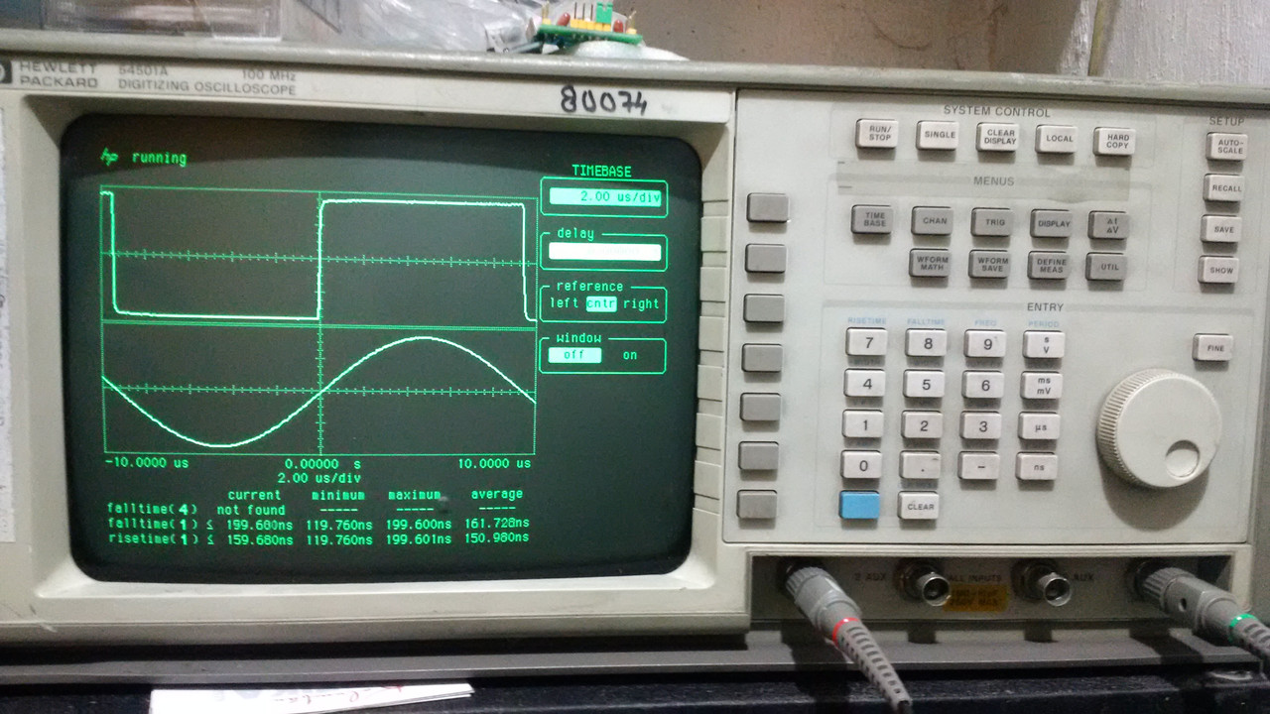1270x714 pixels.
Task: Select the µs units key
Action: coord(1039,426)
